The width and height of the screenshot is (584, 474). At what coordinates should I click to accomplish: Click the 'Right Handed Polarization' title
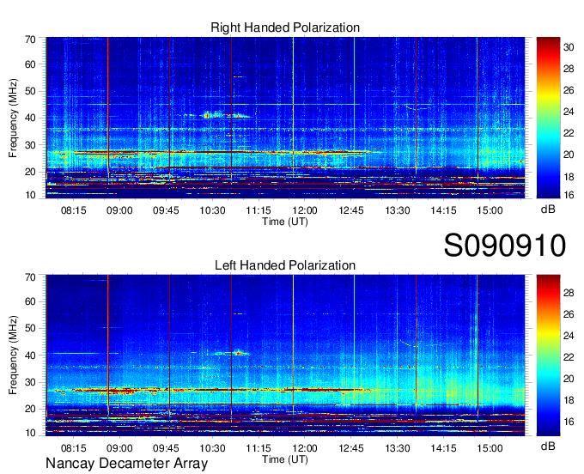[285, 27]
